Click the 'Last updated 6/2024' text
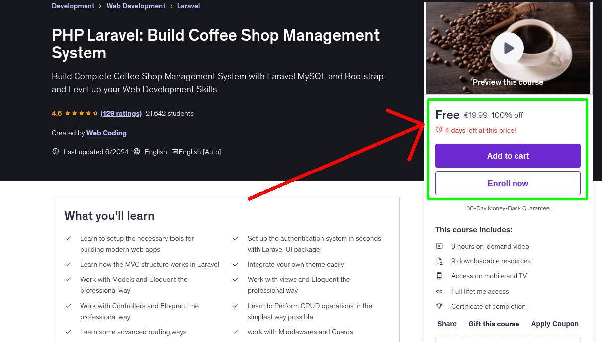602x342 pixels. (x=96, y=152)
